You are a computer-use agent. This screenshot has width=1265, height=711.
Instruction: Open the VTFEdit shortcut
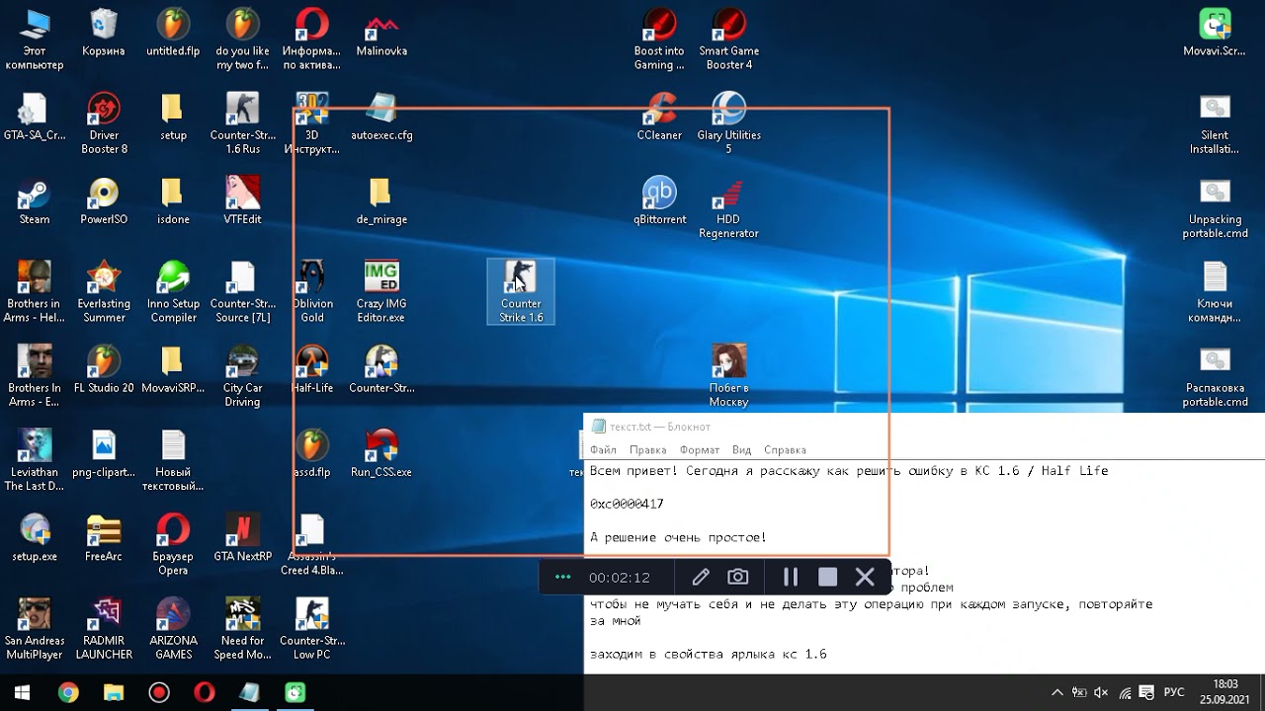[242, 201]
